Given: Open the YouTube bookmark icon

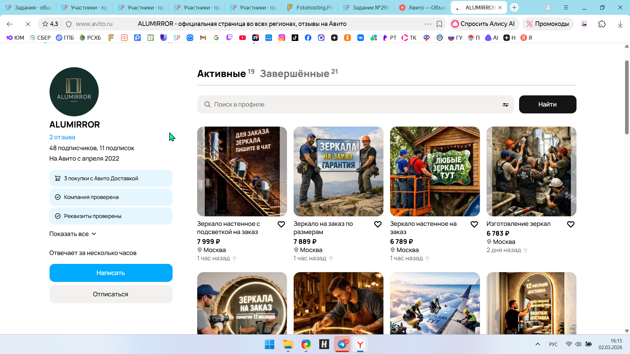Looking at the screenshot, I should (242, 38).
